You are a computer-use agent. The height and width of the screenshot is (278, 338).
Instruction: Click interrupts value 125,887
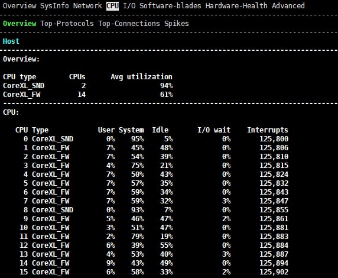[x=274, y=254]
